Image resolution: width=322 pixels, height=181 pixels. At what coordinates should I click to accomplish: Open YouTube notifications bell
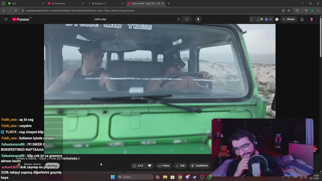tap(302, 19)
